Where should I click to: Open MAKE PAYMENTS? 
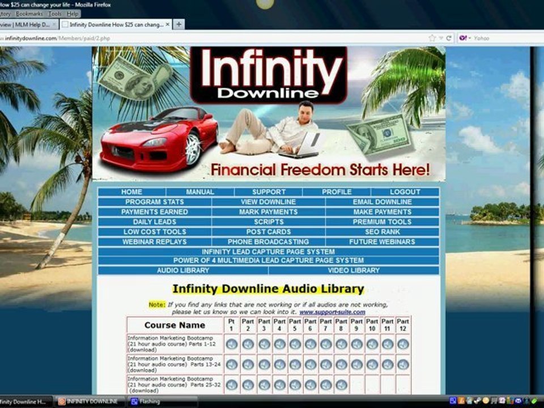coord(382,212)
